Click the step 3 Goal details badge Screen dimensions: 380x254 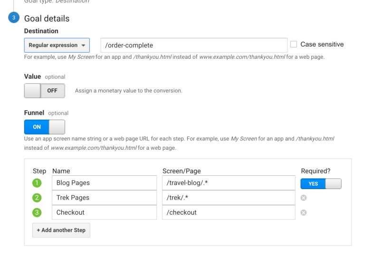click(x=13, y=18)
